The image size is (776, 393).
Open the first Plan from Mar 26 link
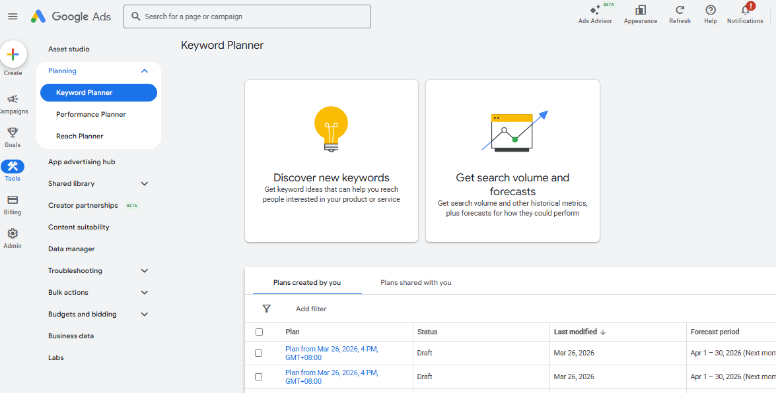point(332,353)
